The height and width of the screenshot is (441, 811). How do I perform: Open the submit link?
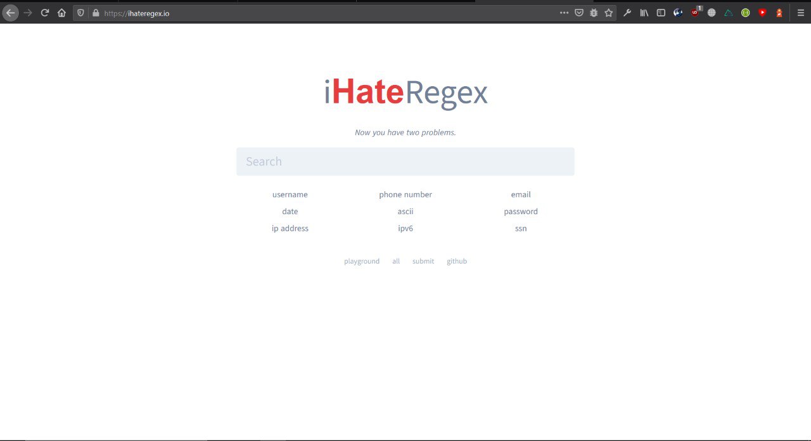pos(423,261)
